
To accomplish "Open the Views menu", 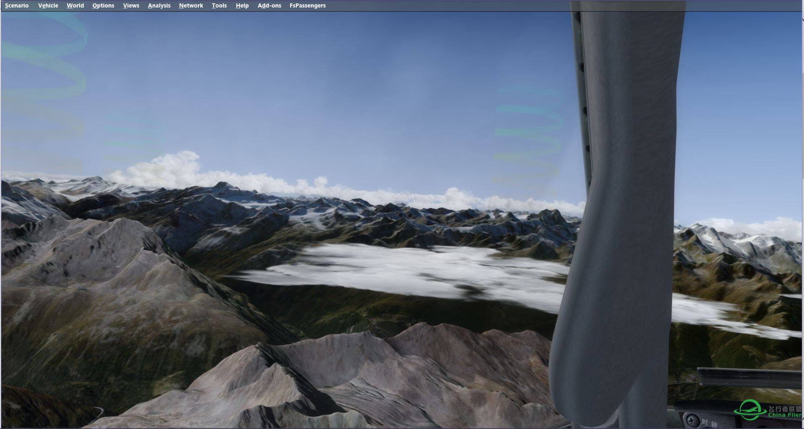I will coord(131,5).
